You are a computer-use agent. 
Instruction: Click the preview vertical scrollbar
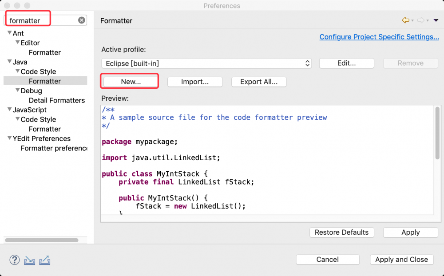pyautogui.click(x=437, y=133)
